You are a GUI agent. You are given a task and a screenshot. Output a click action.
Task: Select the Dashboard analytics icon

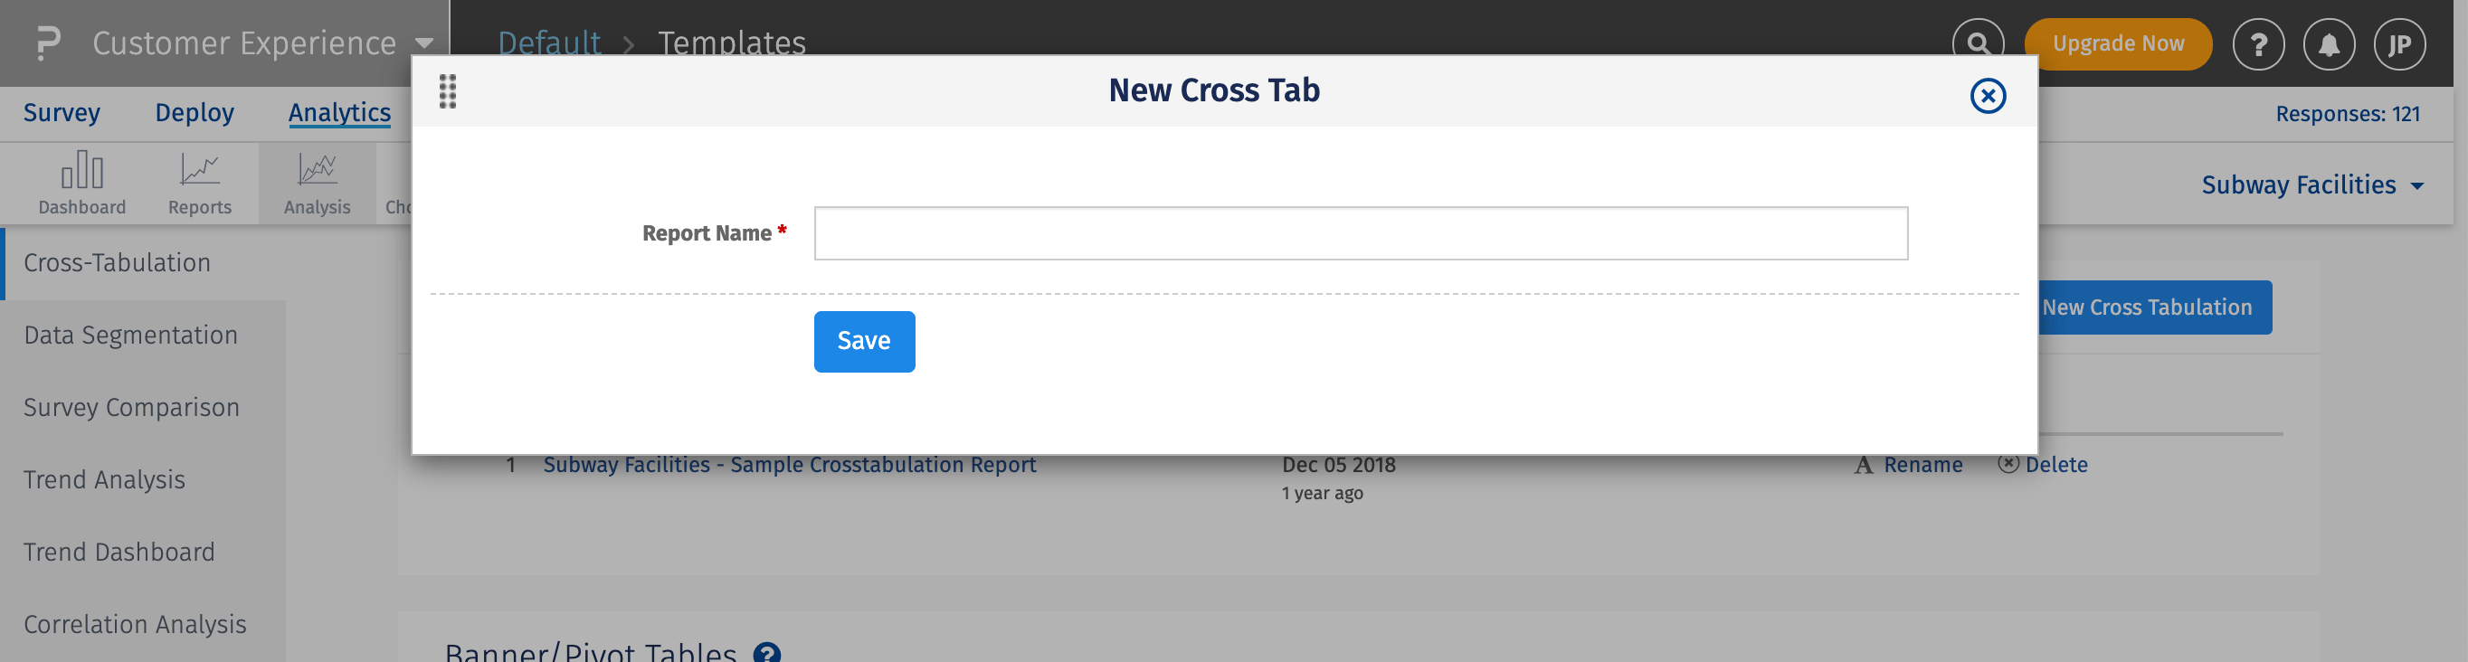(x=81, y=182)
